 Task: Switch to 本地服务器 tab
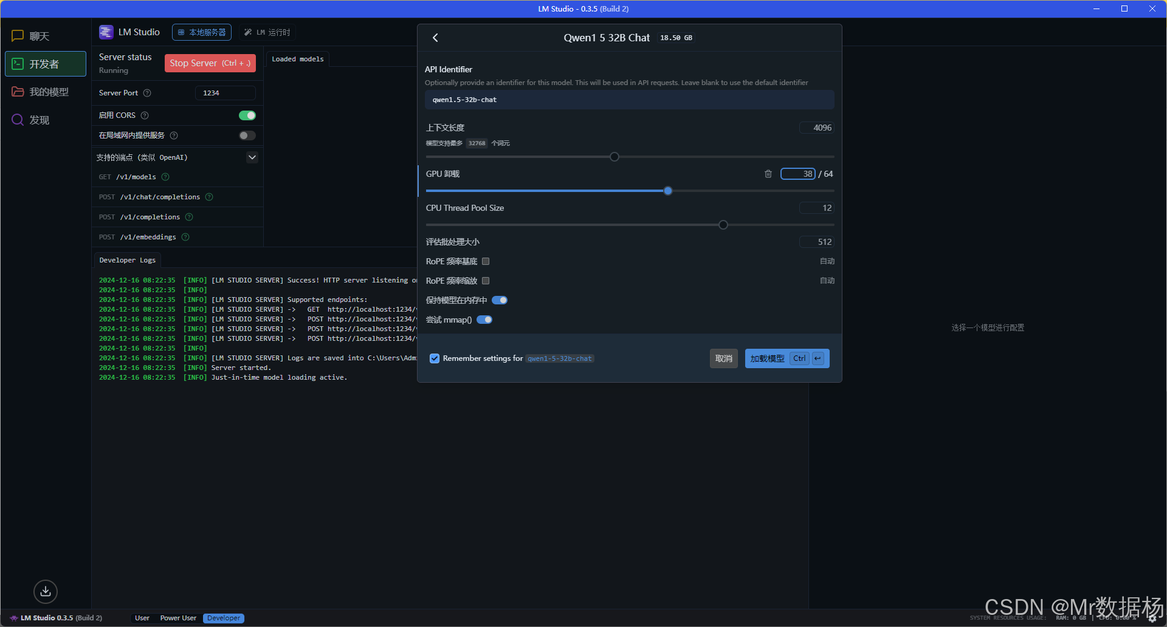[202, 32]
